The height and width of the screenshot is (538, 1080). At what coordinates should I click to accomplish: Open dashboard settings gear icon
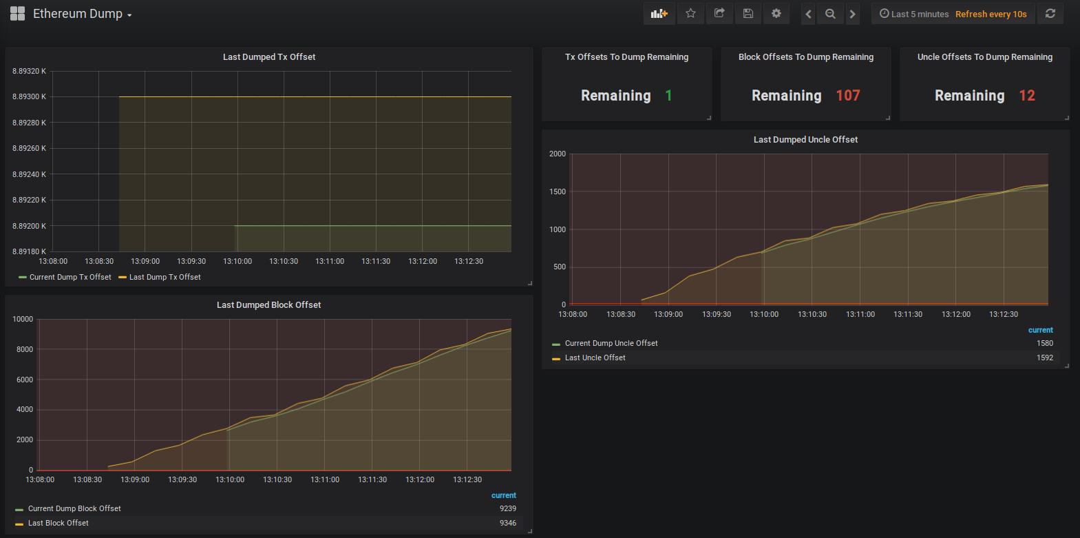pyautogui.click(x=776, y=13)
